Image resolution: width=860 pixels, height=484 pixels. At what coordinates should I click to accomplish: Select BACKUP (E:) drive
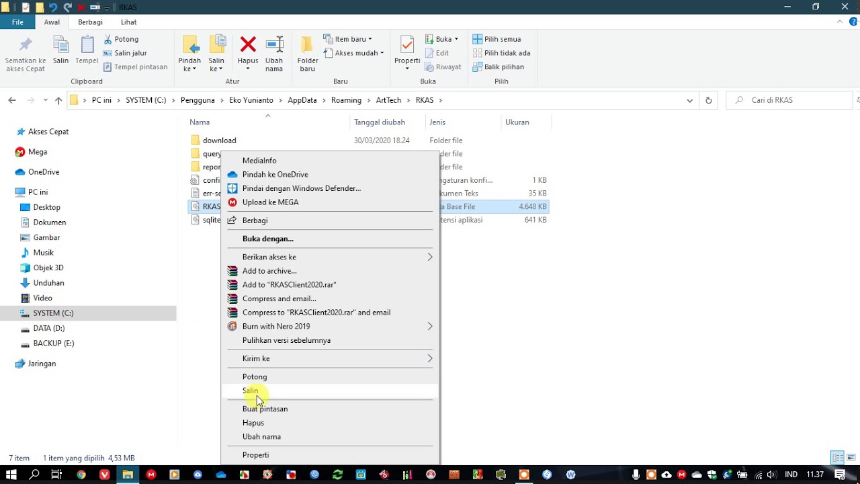point(54,344)
